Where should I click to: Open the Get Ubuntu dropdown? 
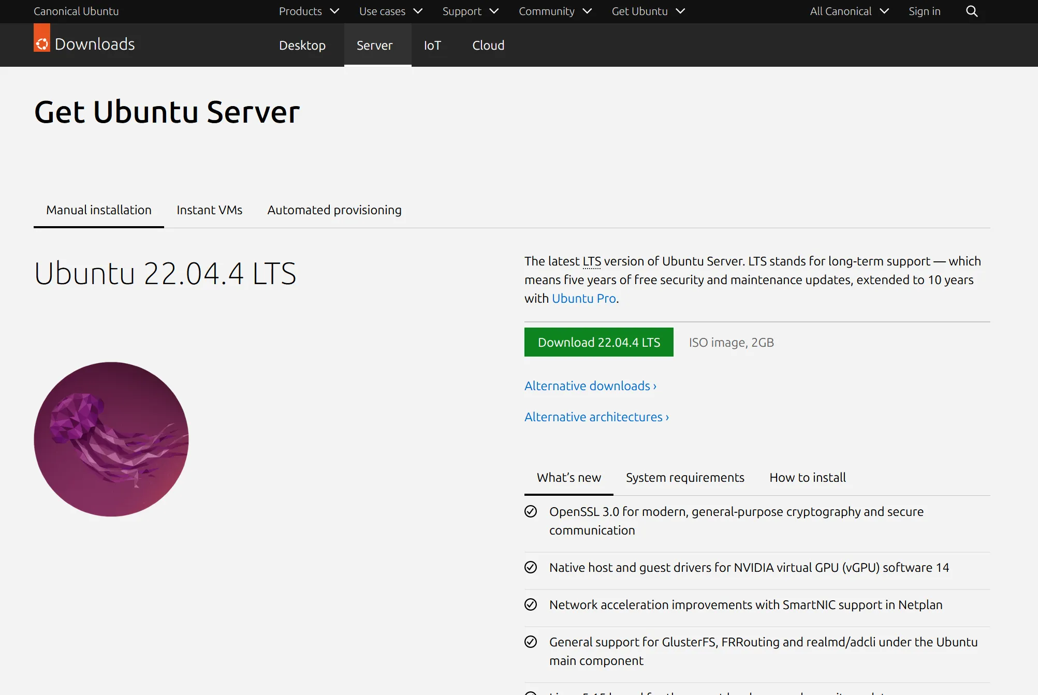click(x=648, y=11)
